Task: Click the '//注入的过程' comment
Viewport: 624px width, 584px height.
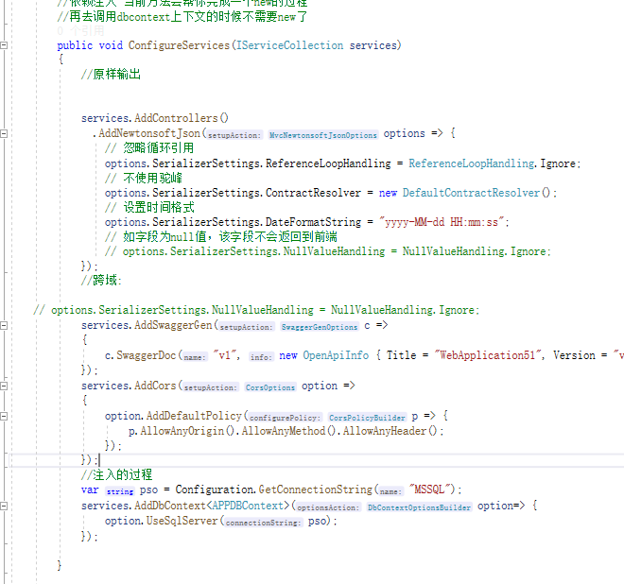Action: point(116,474)
